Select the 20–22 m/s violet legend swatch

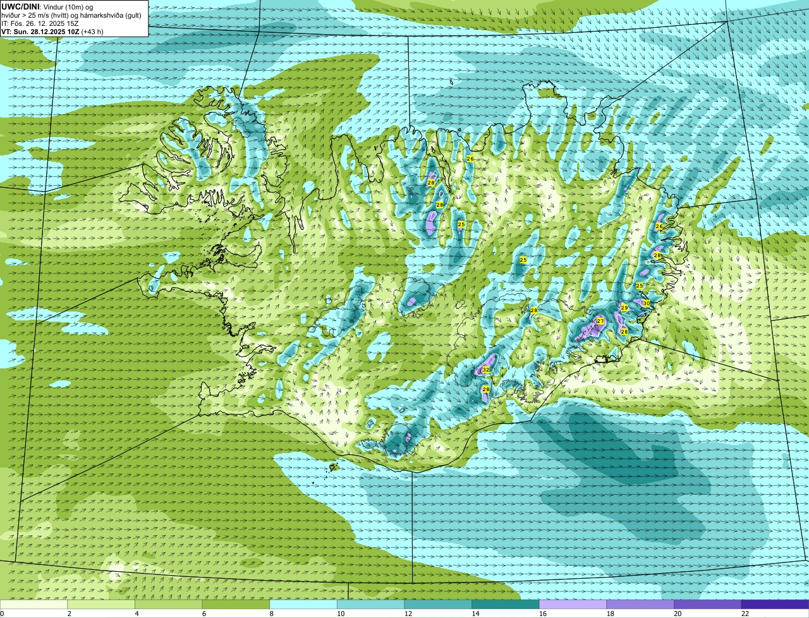707,604
